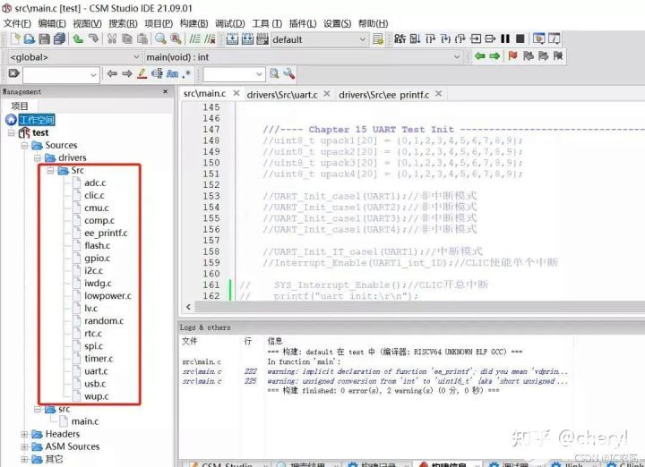This screenshot has width=645, height=467.
Task: Select the 项目 tab in Management
Action: [x=20, y=106]
